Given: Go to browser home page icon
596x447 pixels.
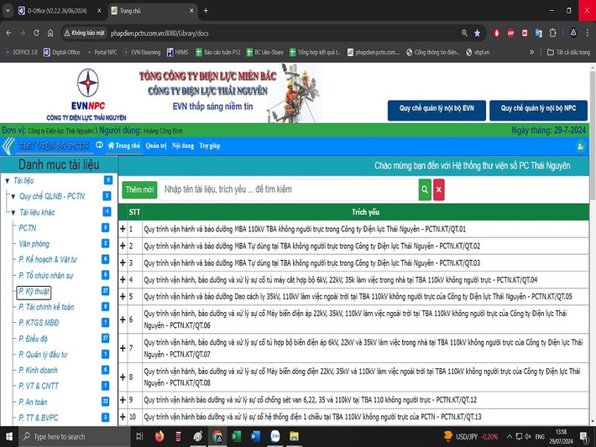Looking at the screenshot, I should (50, 33).
